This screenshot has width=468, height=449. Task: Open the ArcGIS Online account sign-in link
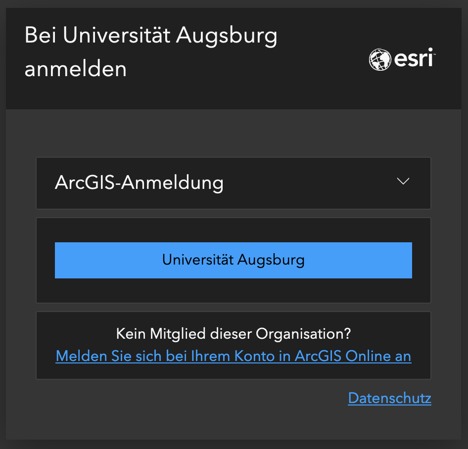pos(233,356)
